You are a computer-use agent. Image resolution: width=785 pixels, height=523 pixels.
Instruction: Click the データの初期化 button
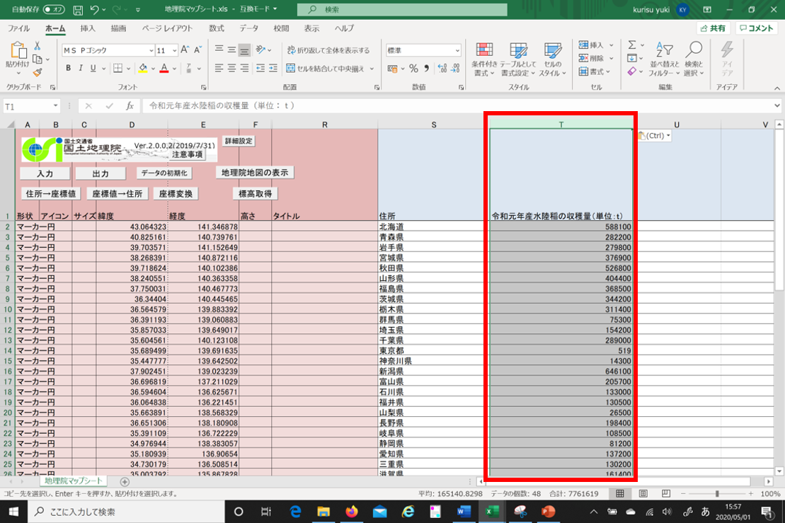pyautogui.click(x=164, y=173)
